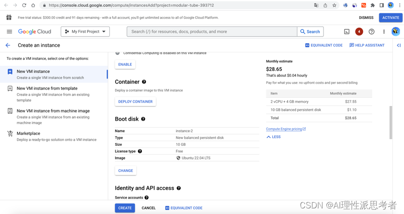This screenshot has height=214, width=404.
Task: Open the help question mark in top bar
Action: point(371,32)
